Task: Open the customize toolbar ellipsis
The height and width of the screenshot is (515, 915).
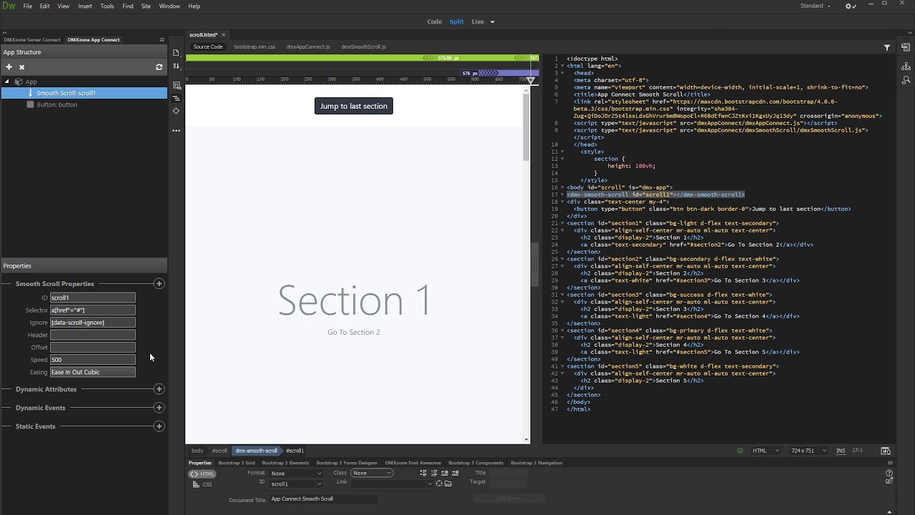Action: 177,130
